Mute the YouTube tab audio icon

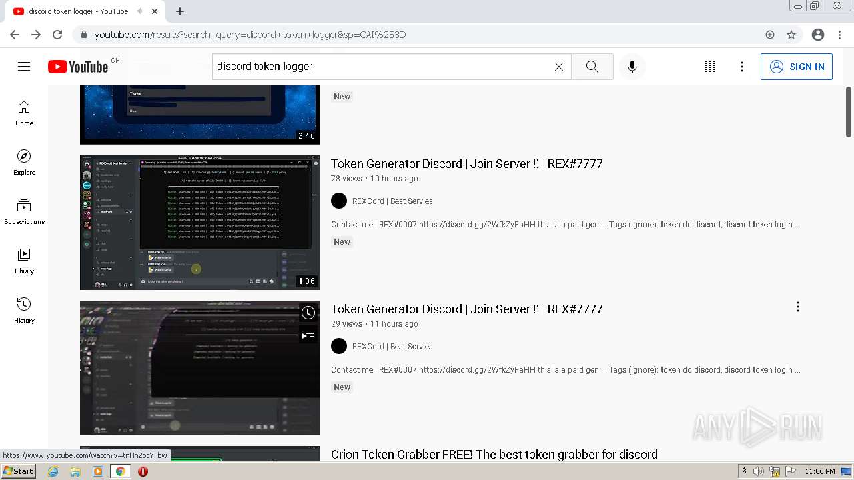(140, 11)
